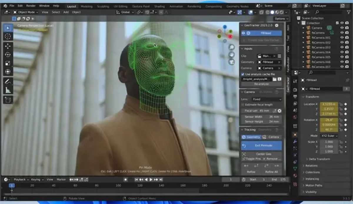The image size is (353, 204).
Task: Open the clip list menu icon
Action: pyautogui.click(x=279, y=56)
